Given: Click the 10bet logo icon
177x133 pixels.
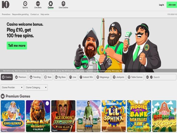Looking at the screenshot, I should (6, 4).
